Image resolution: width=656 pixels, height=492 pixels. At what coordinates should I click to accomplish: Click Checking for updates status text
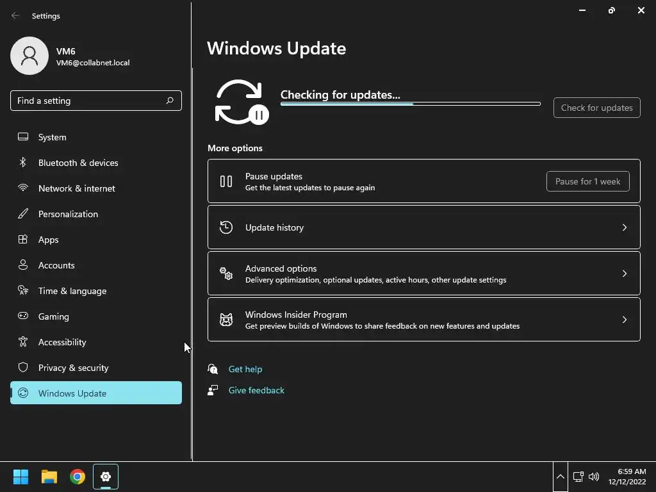340,95
